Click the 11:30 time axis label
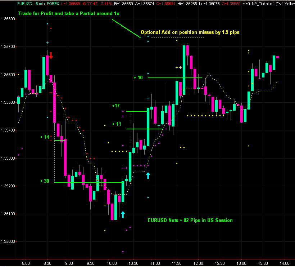This screenshot has width=295, height=267. 177,263
